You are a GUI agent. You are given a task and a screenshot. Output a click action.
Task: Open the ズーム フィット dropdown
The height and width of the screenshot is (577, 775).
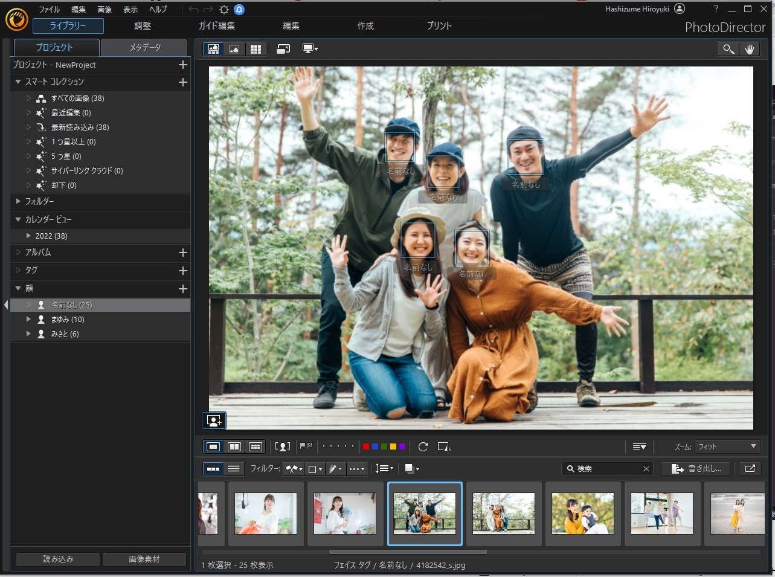coord(727,446)
